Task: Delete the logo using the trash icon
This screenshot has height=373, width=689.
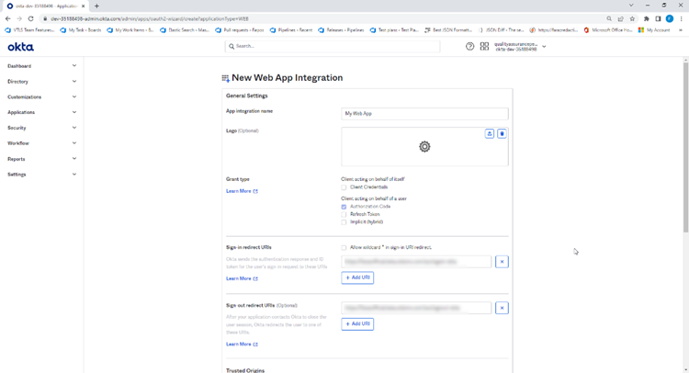Action: [502, 133]
